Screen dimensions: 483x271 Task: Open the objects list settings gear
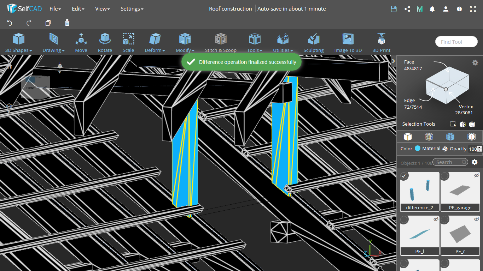[475, 162]
